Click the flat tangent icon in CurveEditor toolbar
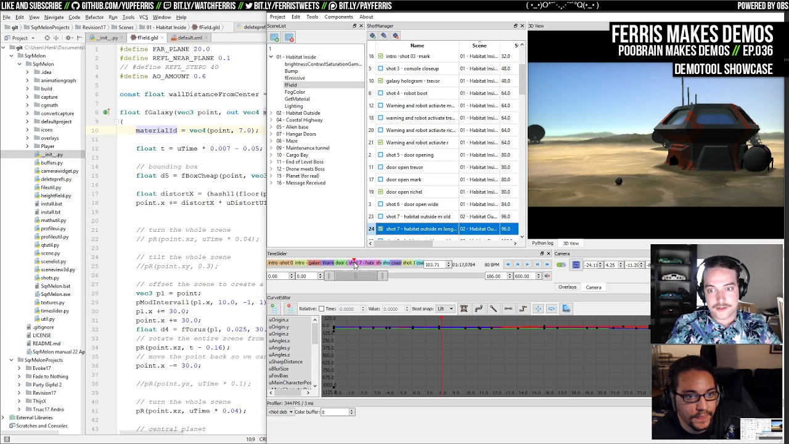Image resolution: width=789 pixels, height=444 pixels. (509, 308)
